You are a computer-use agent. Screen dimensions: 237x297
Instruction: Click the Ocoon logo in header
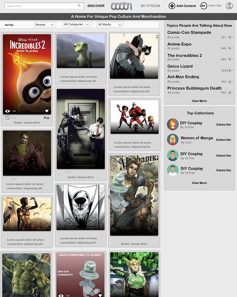pyautogui.click(x=121, y=6)
